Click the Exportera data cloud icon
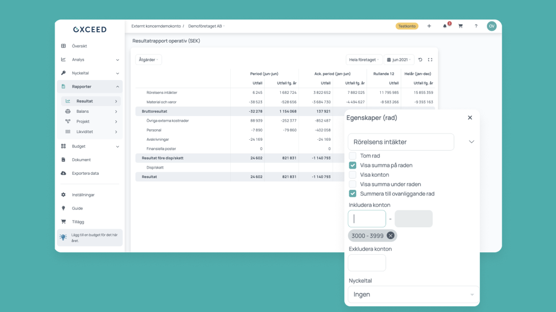The image size is (556, 312). click(x=63, y=173)
